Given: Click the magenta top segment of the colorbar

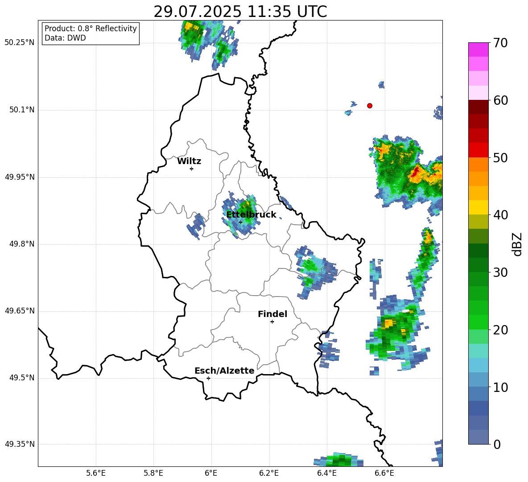Looking at the screenshot, I should tap(478, 49).
